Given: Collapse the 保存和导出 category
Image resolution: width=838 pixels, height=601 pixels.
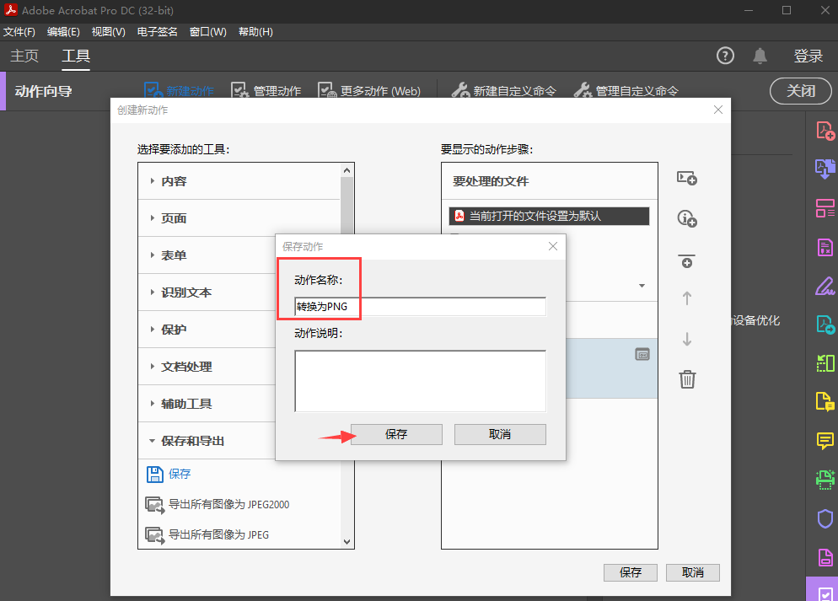Looking at the screenshot, I should tap(192, 441).
